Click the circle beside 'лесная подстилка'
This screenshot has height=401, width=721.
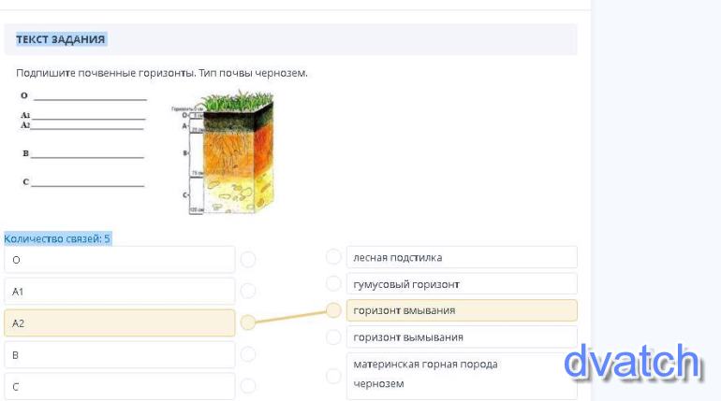pyautogui.click(x=333, y=256)
